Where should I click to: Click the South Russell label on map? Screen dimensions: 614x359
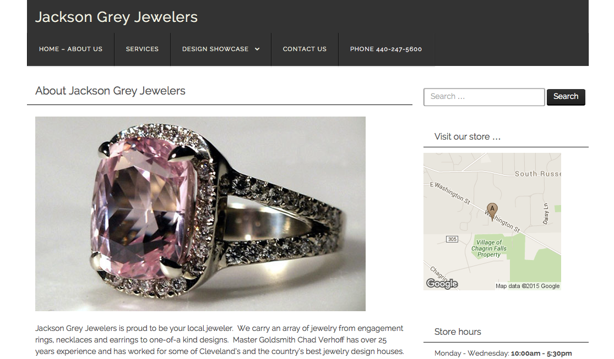pyautogui.click(x=538, y=174)
